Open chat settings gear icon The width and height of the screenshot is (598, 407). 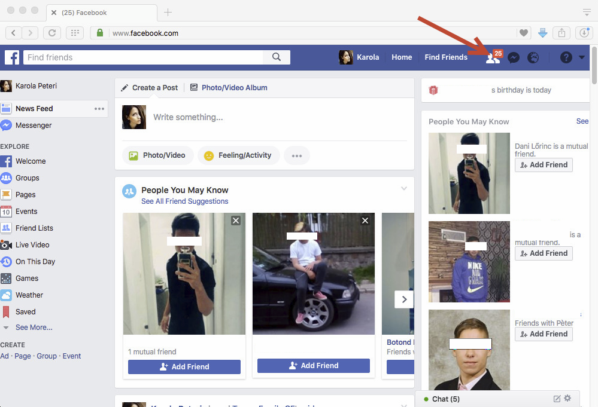(x=567, y=398)
